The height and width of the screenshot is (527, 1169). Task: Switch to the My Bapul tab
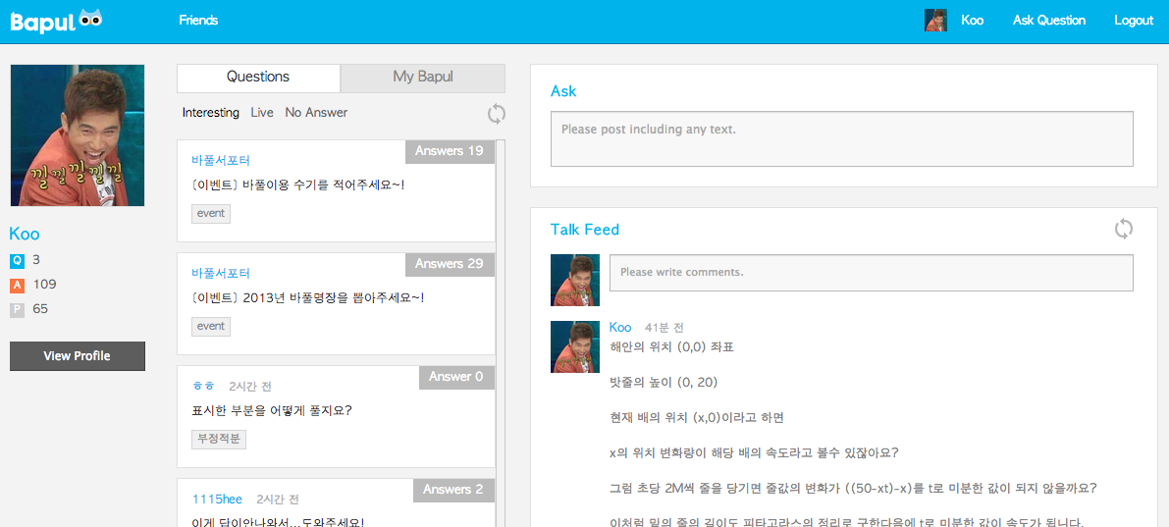[x=423, y=78]
